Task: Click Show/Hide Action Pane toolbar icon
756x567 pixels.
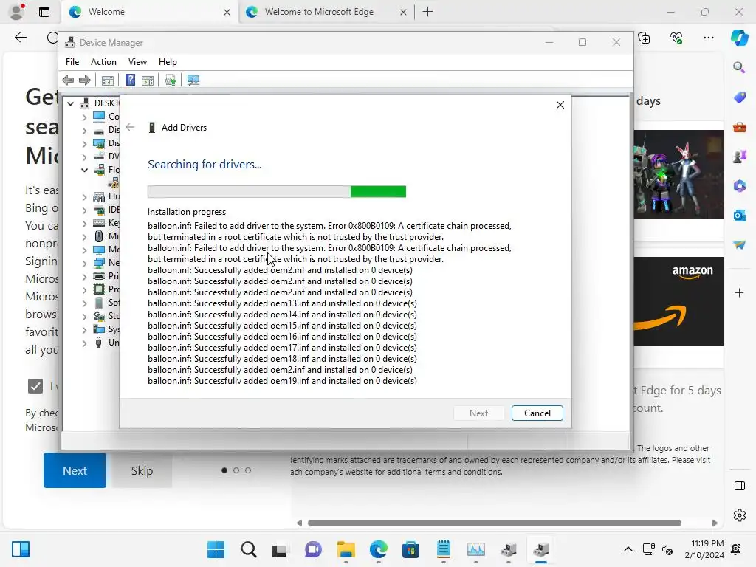Action: click(148, 80)
